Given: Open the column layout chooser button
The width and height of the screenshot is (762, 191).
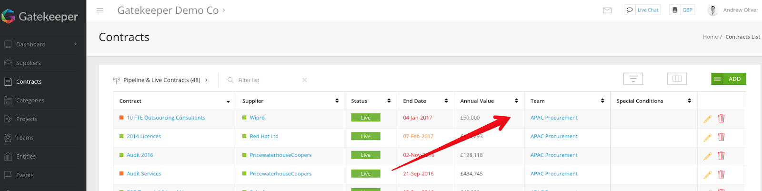Looking at the screenshot, I should tap(677, 79).
